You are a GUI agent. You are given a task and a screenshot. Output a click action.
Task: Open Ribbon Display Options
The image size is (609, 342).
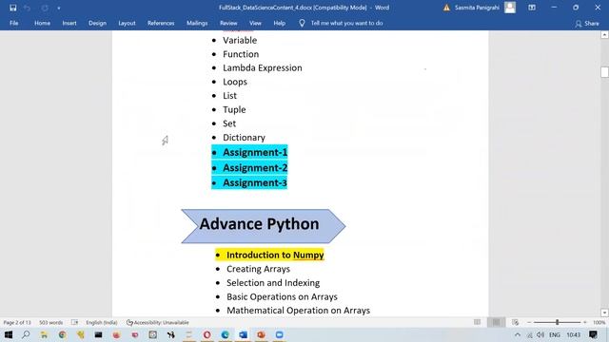click(x=532, y=8)
